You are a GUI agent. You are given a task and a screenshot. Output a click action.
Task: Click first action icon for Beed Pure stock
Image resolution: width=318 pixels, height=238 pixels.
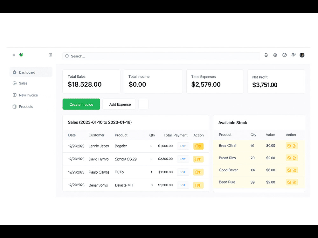[289, 182]
